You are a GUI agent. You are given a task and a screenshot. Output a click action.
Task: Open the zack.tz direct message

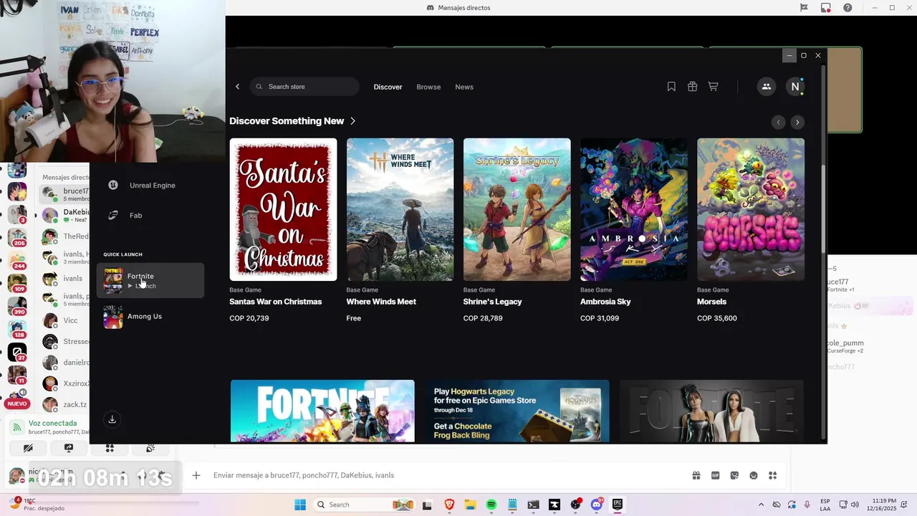64,404
